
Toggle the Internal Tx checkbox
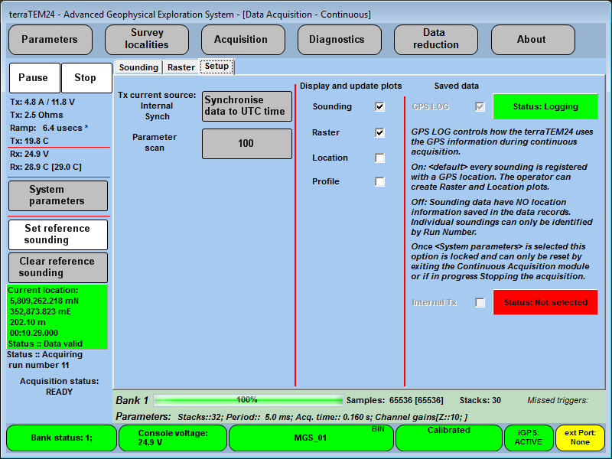pos(480,302)
